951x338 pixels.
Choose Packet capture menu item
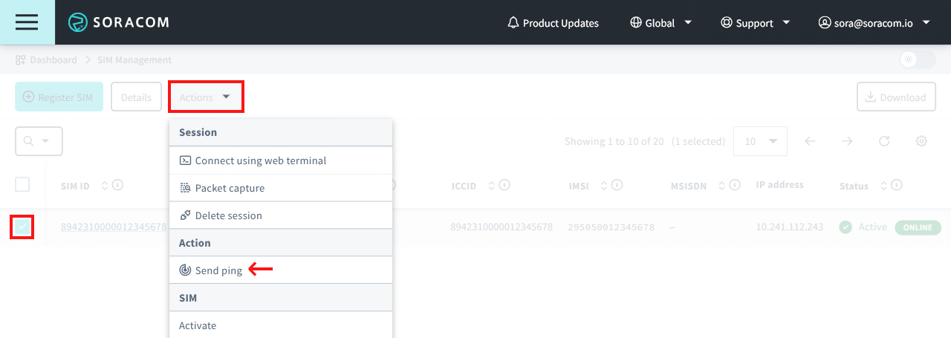pos(230,188)
